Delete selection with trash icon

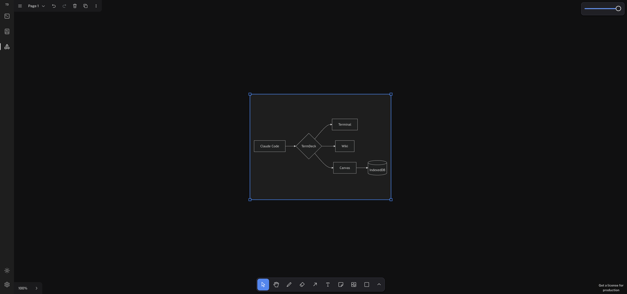(75, 6)
